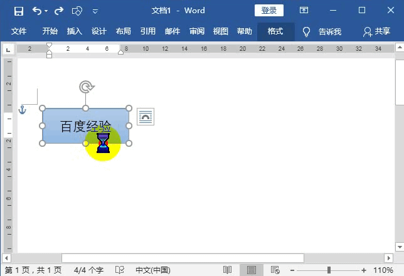
Task: Switch to Read Mode view
Action: 227,270
